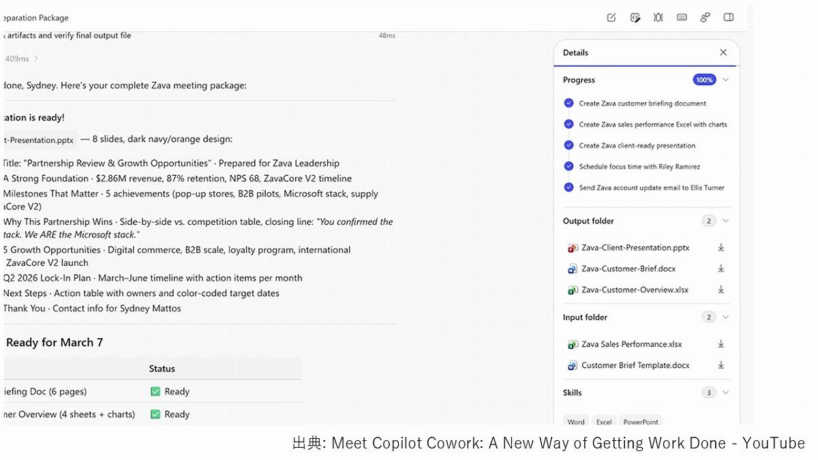Click checkmark for Create Zava customer briefing document
Screen dimensions: 818x460
click(x=569, y=104)
